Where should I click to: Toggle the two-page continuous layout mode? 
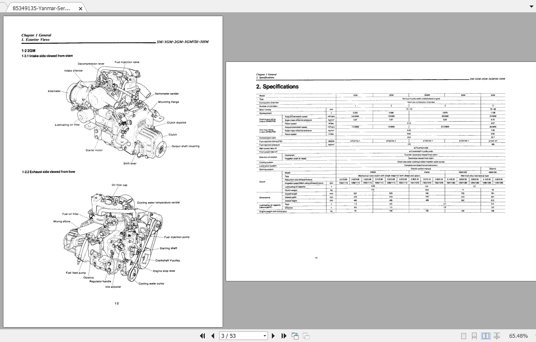pyautogui.click(x=497, y=336)
